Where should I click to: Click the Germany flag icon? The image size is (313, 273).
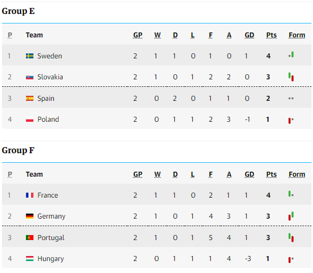[x=29, y=216]
